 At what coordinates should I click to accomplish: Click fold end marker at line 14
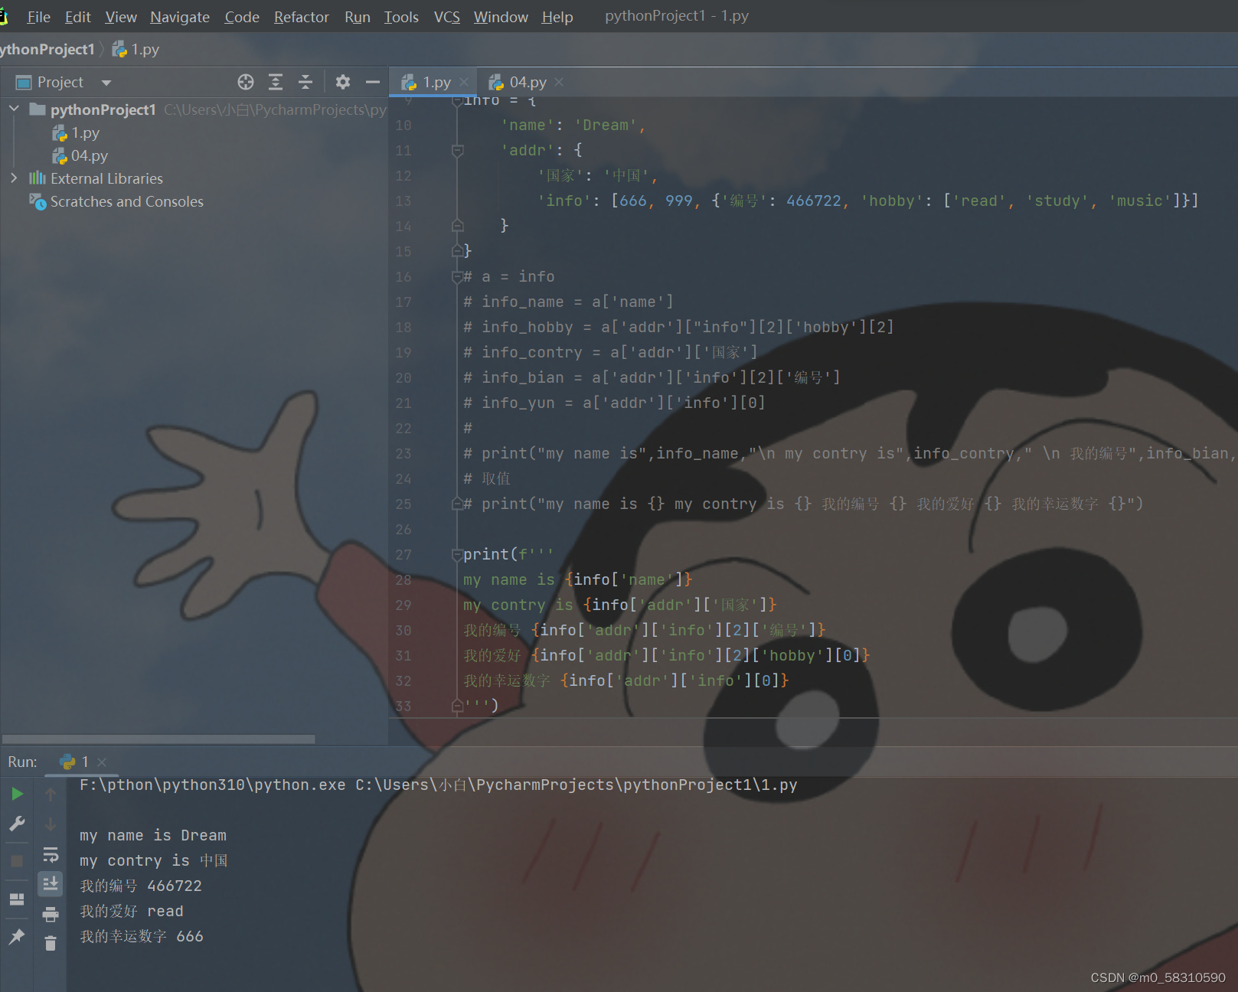click(458, 226)
